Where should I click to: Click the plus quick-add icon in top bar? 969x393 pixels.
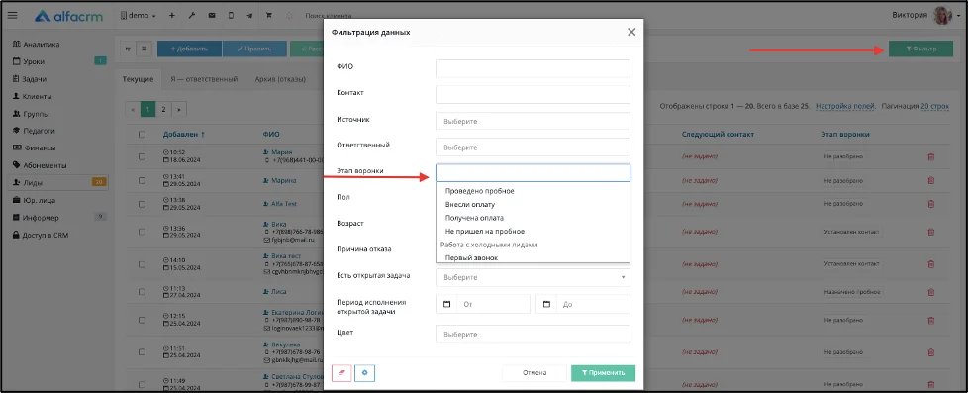pyautogui.click(x=172, y=16)
